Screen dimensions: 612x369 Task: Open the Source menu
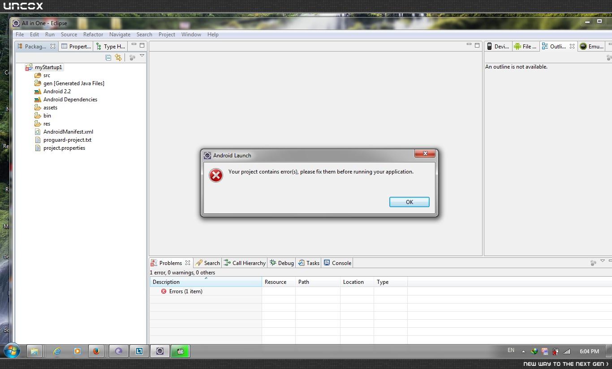pos(69,35)
